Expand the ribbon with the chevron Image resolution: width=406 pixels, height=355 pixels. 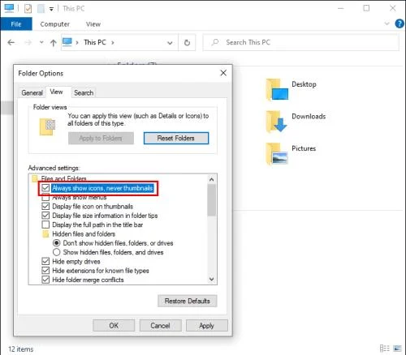(x=387, y=24)
